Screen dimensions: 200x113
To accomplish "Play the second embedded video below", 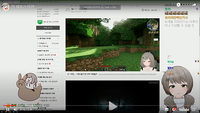I will pyautogui.click(x=112, y=107).
